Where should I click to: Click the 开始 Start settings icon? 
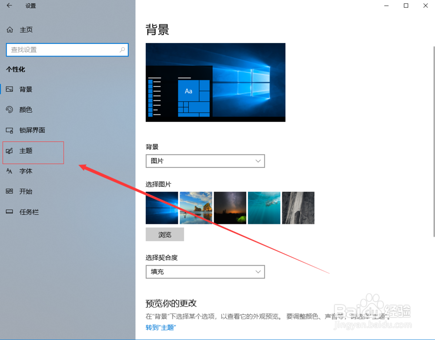[x=10, y=192]
